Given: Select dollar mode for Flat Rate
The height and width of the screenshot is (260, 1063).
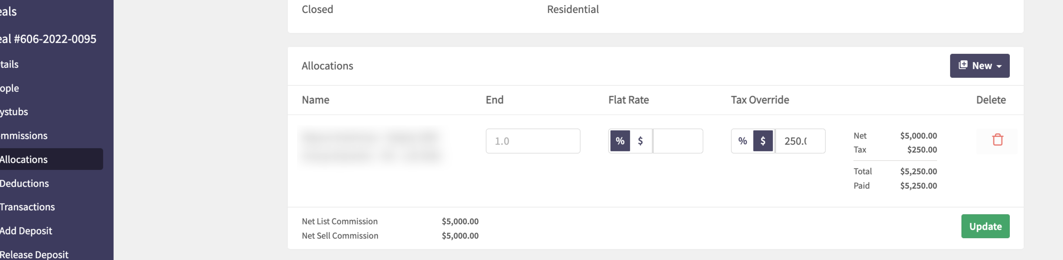Looking at the screenshot, I should [x=641, y=141].
